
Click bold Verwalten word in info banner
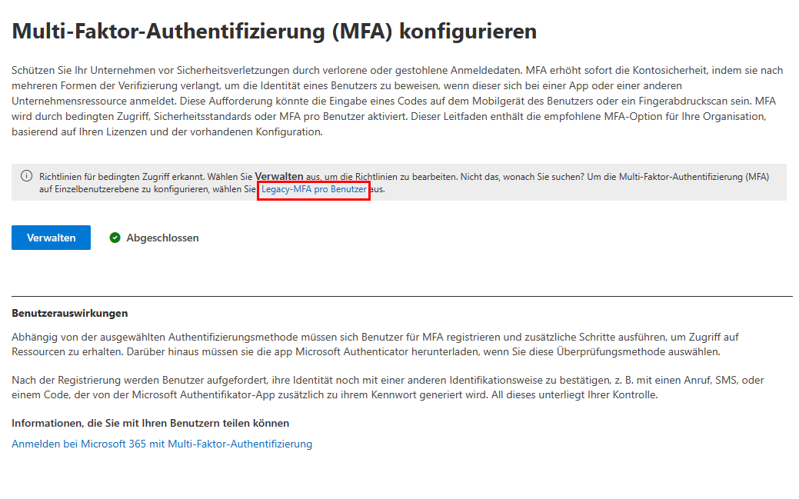(x=280, y=176)
